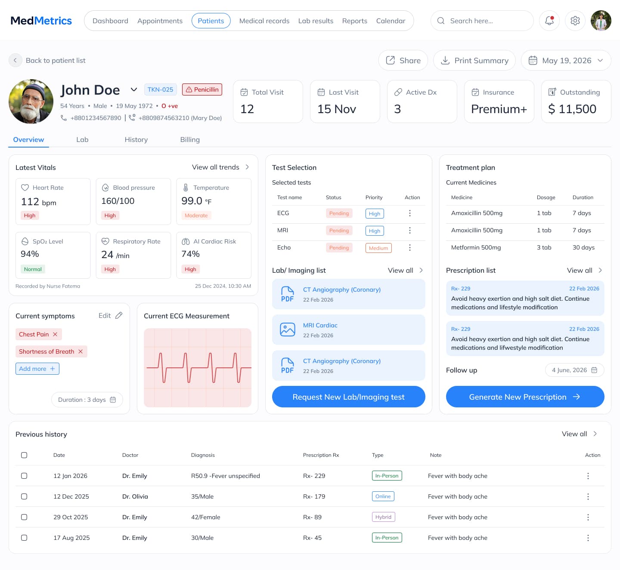Viewport: 620px width, 570px height.
Task: Open MRI Cardiac image file icon
Action: pos(288,330)
